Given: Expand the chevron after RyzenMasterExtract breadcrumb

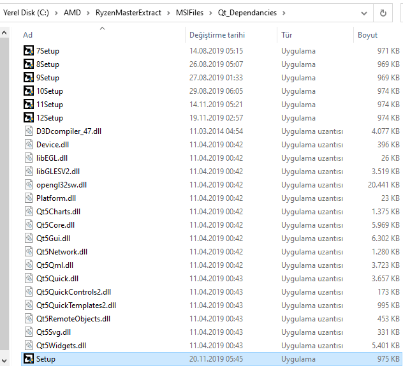Looking at the screenshot, I should point(168,13).
